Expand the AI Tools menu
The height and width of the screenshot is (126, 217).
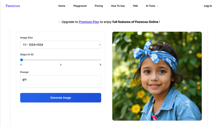coord(152,6)
